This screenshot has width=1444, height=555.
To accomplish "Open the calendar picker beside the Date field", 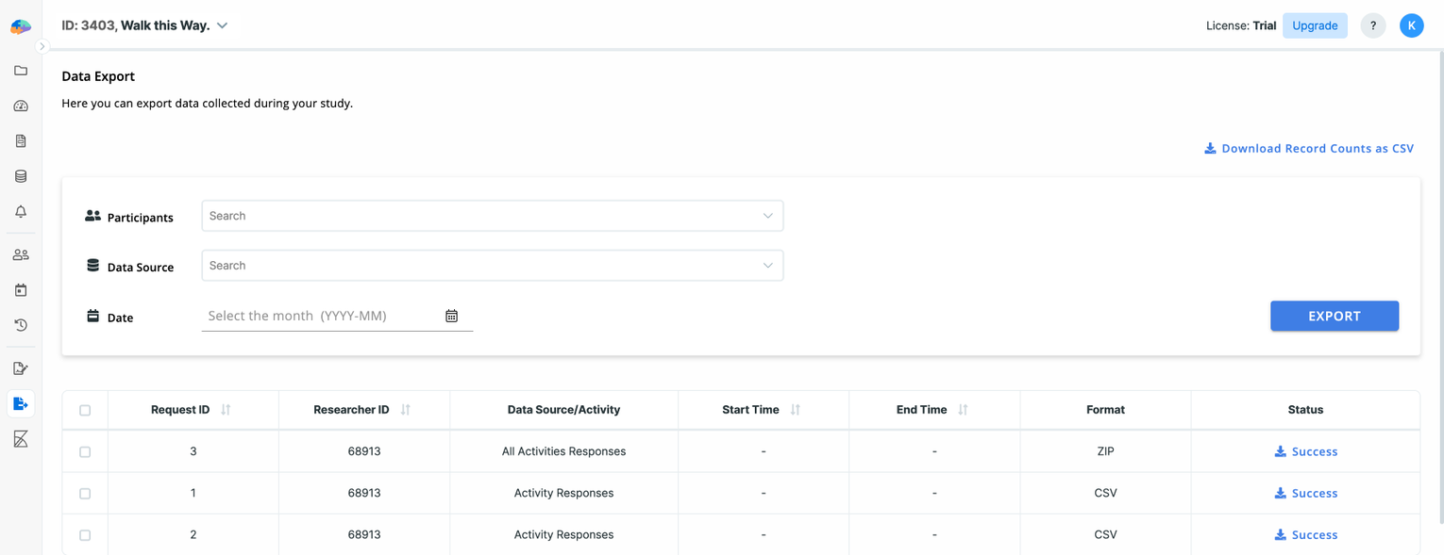I will (451, 315).
